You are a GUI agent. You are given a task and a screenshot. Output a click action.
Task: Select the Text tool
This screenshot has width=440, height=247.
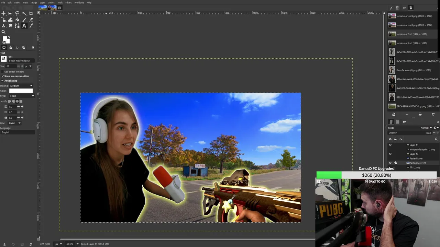click(24, 26)
